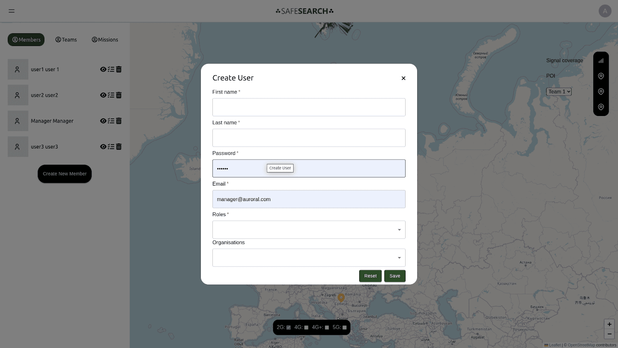
Task: Click the user avatar icon
Action: tap(605, 11)
